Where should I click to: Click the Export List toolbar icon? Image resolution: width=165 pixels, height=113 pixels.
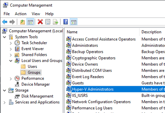point(55,22)
